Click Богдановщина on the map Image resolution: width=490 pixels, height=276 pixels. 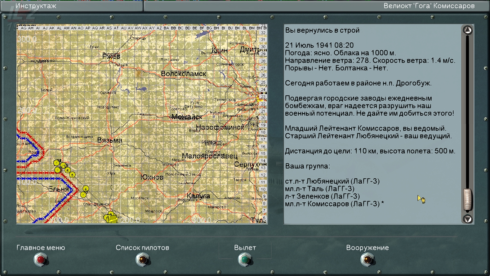point(79,137)
